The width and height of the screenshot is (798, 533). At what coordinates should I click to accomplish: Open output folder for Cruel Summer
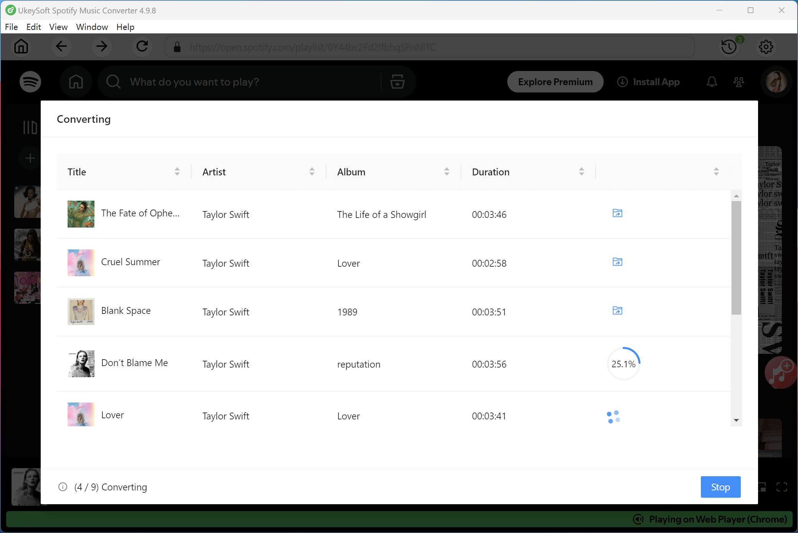pyautogui.click(x=617, y=262)
